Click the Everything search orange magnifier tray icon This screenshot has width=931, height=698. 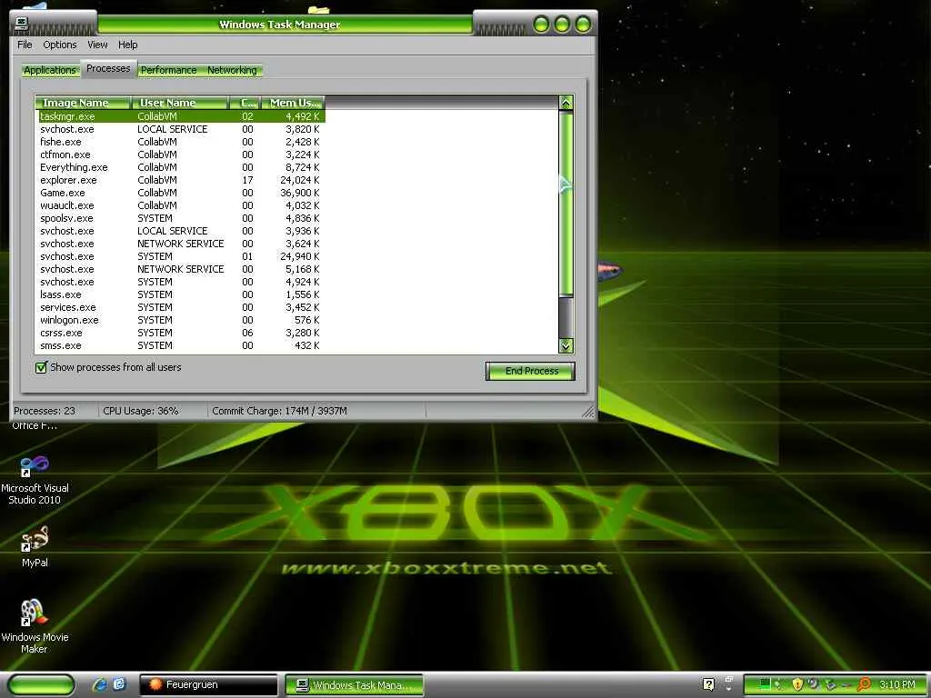click(864, 684)
